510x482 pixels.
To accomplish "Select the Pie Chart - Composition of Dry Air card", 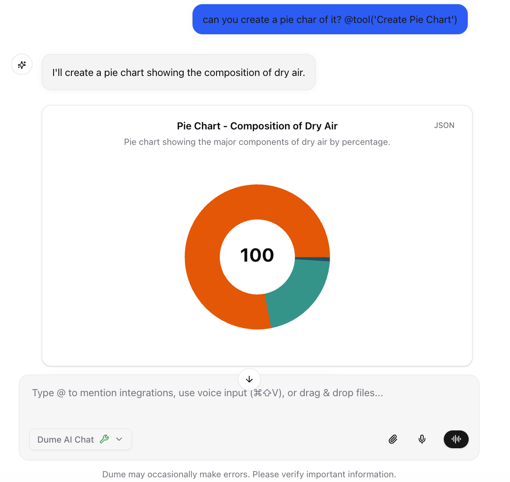I will pos(257,126).
